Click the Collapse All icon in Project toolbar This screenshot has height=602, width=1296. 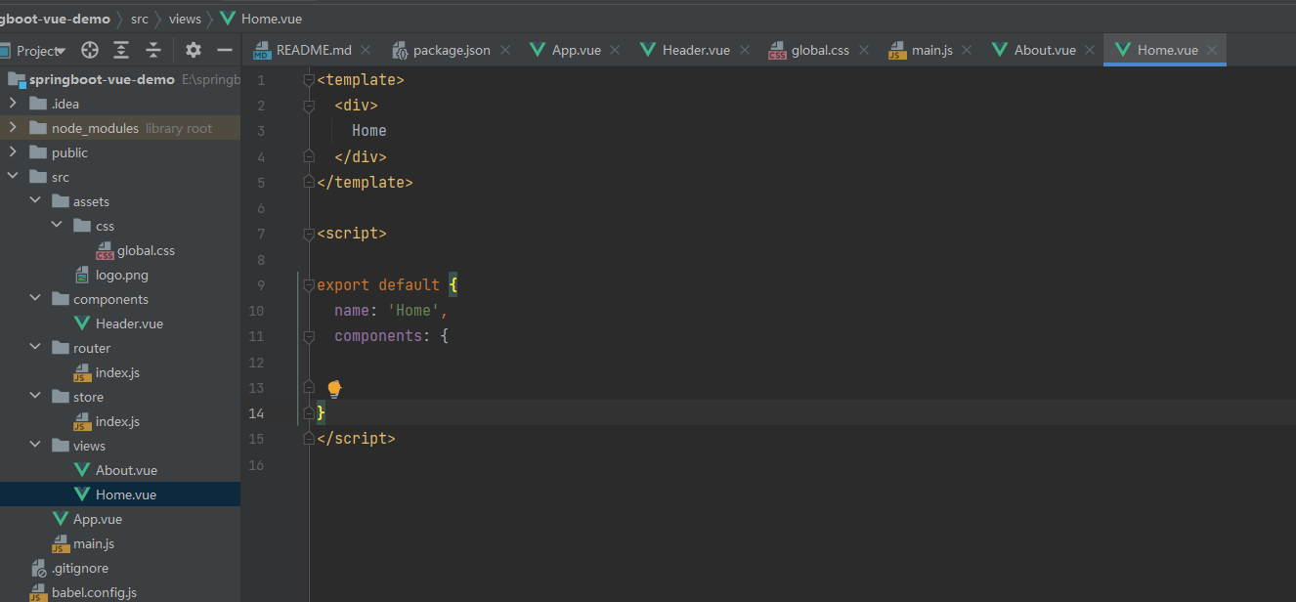[x=151, y=50]
